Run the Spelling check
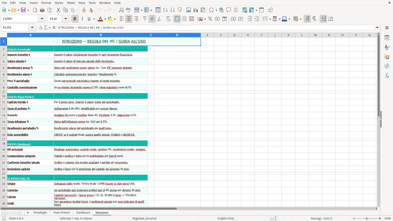The width and height of the screenshot is (393, 221). click(128, 10)
